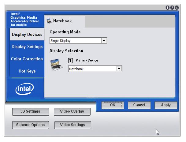Click the Single Display combo box
The image size is (186, 142).
coord(78,41)
